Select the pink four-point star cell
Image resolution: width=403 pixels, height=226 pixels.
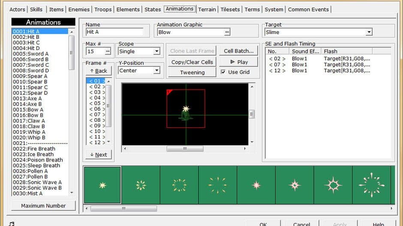(256, 185)
